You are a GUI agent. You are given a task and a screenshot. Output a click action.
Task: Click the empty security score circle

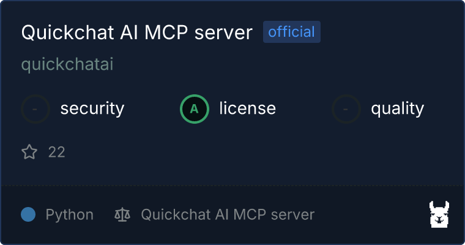(35, 109)
